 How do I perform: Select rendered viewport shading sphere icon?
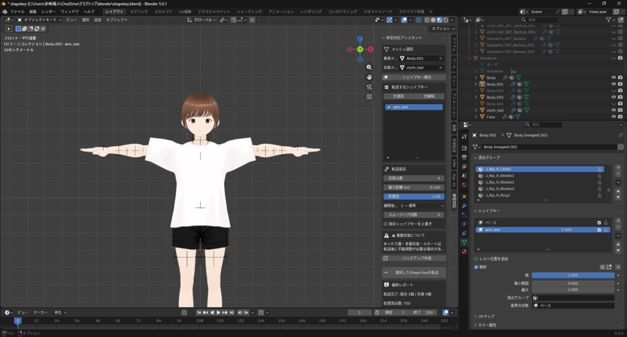(x=446, y=20)
